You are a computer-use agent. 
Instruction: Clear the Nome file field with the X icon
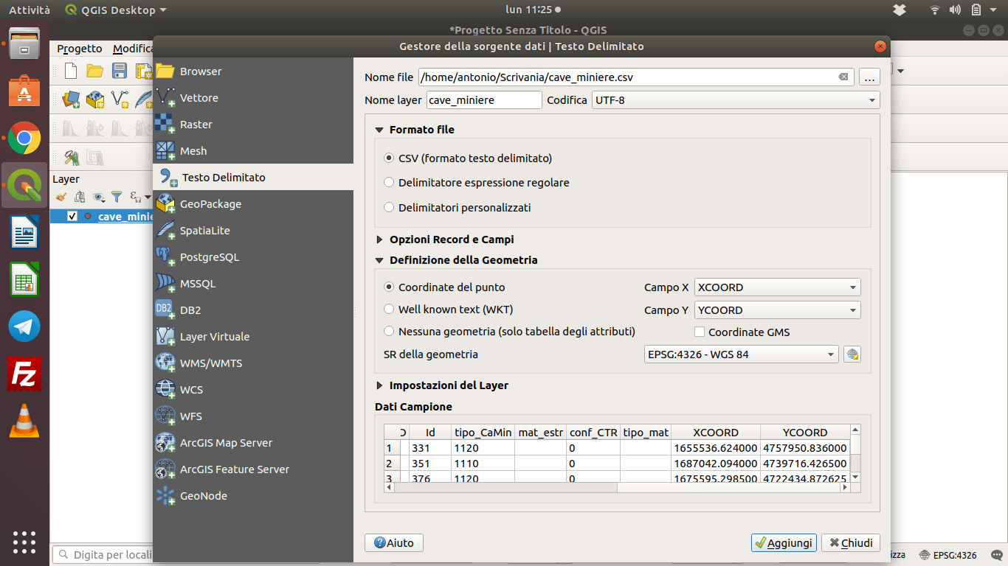pos(843,77)
